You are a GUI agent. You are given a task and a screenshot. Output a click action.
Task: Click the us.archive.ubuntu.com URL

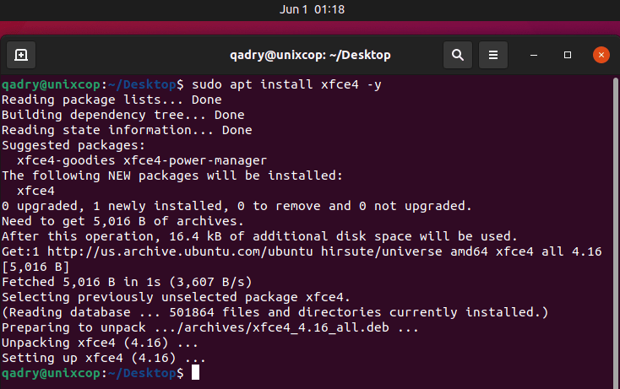tap(180, 251)
